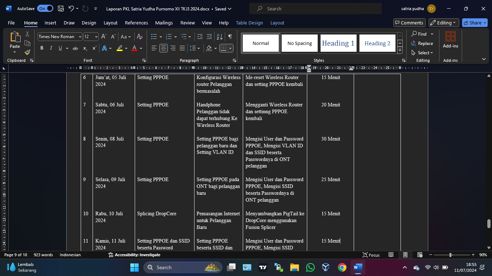492x276 pixels.
Task: Undo the last action
Action: [71, 9]
